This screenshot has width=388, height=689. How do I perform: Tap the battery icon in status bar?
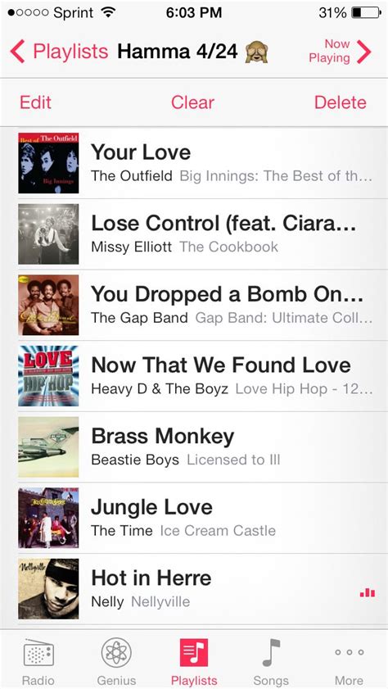coord(366,13)
